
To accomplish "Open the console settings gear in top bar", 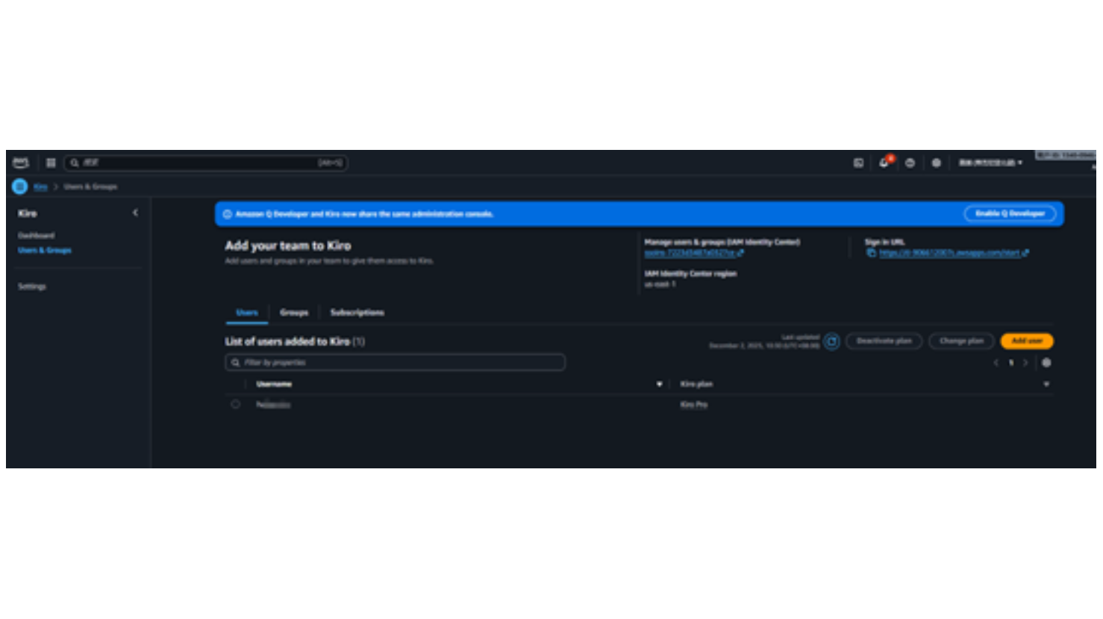I will coord(936,163).
